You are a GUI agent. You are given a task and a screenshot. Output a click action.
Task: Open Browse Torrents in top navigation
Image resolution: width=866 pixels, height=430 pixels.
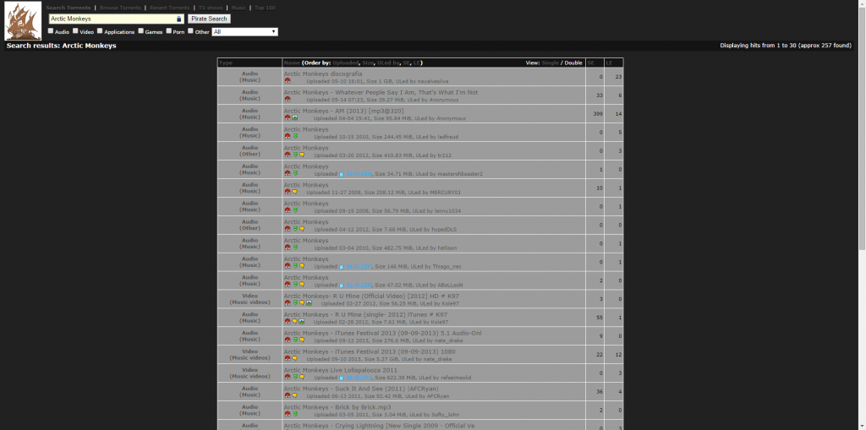tap(119, 8)
